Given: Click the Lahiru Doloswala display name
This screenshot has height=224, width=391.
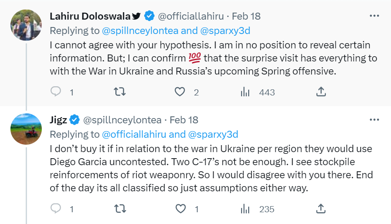Looking at the screenshot, I should coord(90,17).
